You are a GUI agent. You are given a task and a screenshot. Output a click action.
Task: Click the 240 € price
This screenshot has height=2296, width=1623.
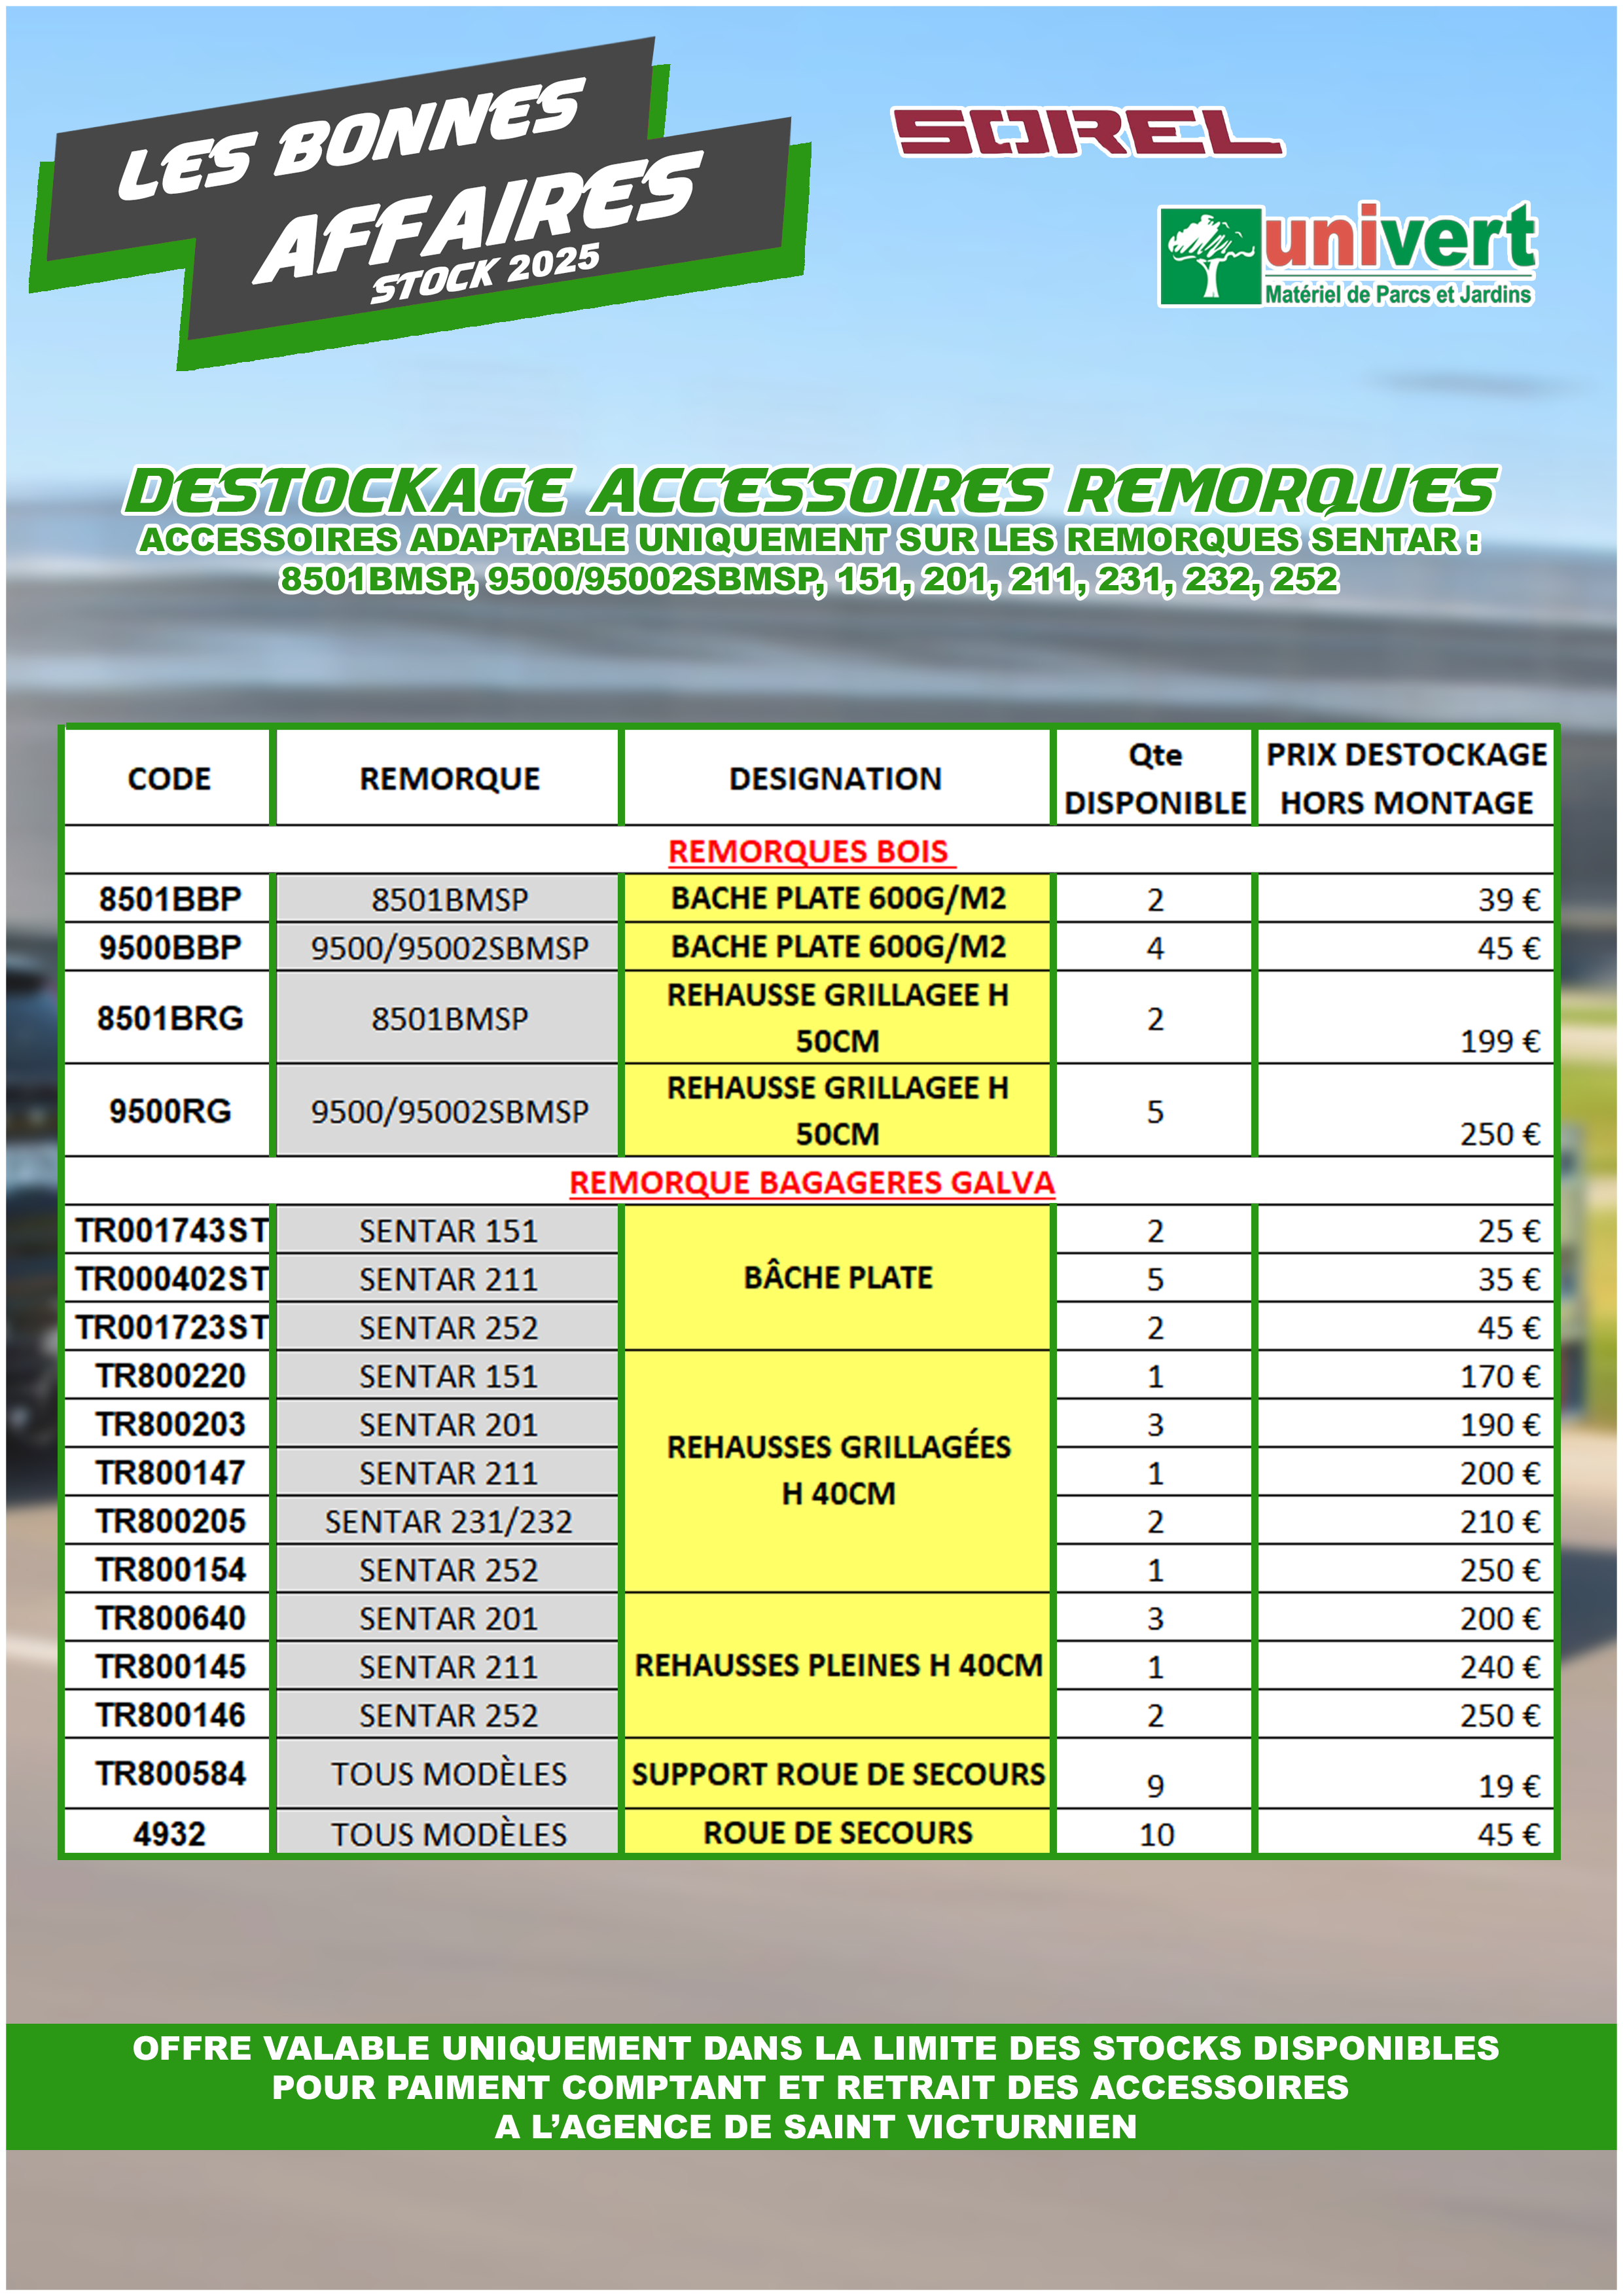(1500, 1667)
